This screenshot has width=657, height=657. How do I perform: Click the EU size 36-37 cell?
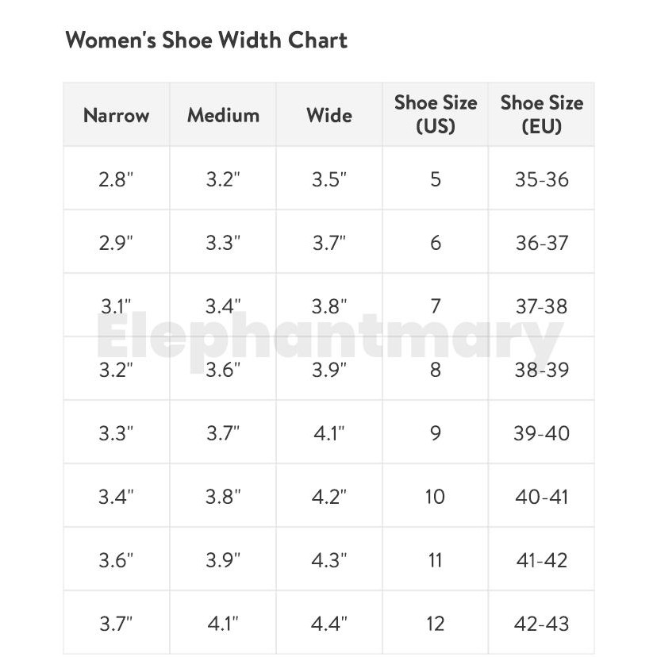coord(541,243)
